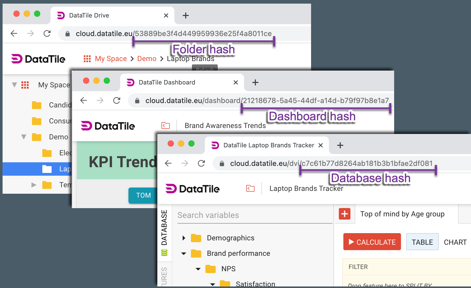Image resolution: width=471 pixels, height=288 pixels.
Task: Switch to CHART view
Action: coord(455,242)
